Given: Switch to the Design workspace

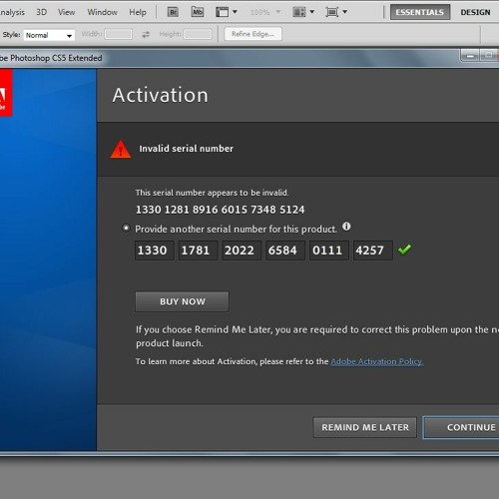Looking at the screenshot, I should pyautogui.click(x=475, y=12).
